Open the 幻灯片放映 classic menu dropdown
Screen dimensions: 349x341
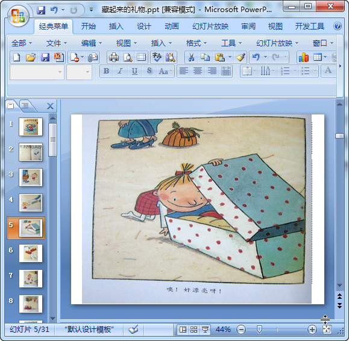click(x=277, y=43)
